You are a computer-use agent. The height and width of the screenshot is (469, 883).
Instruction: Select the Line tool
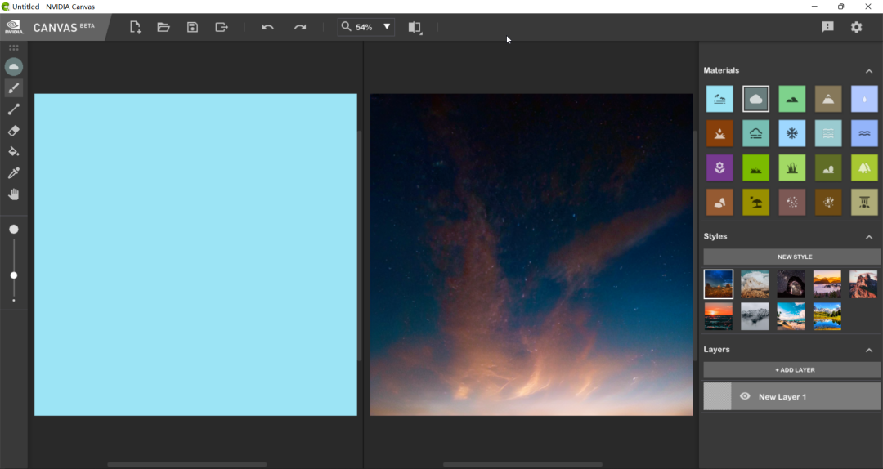click(14, 109)
